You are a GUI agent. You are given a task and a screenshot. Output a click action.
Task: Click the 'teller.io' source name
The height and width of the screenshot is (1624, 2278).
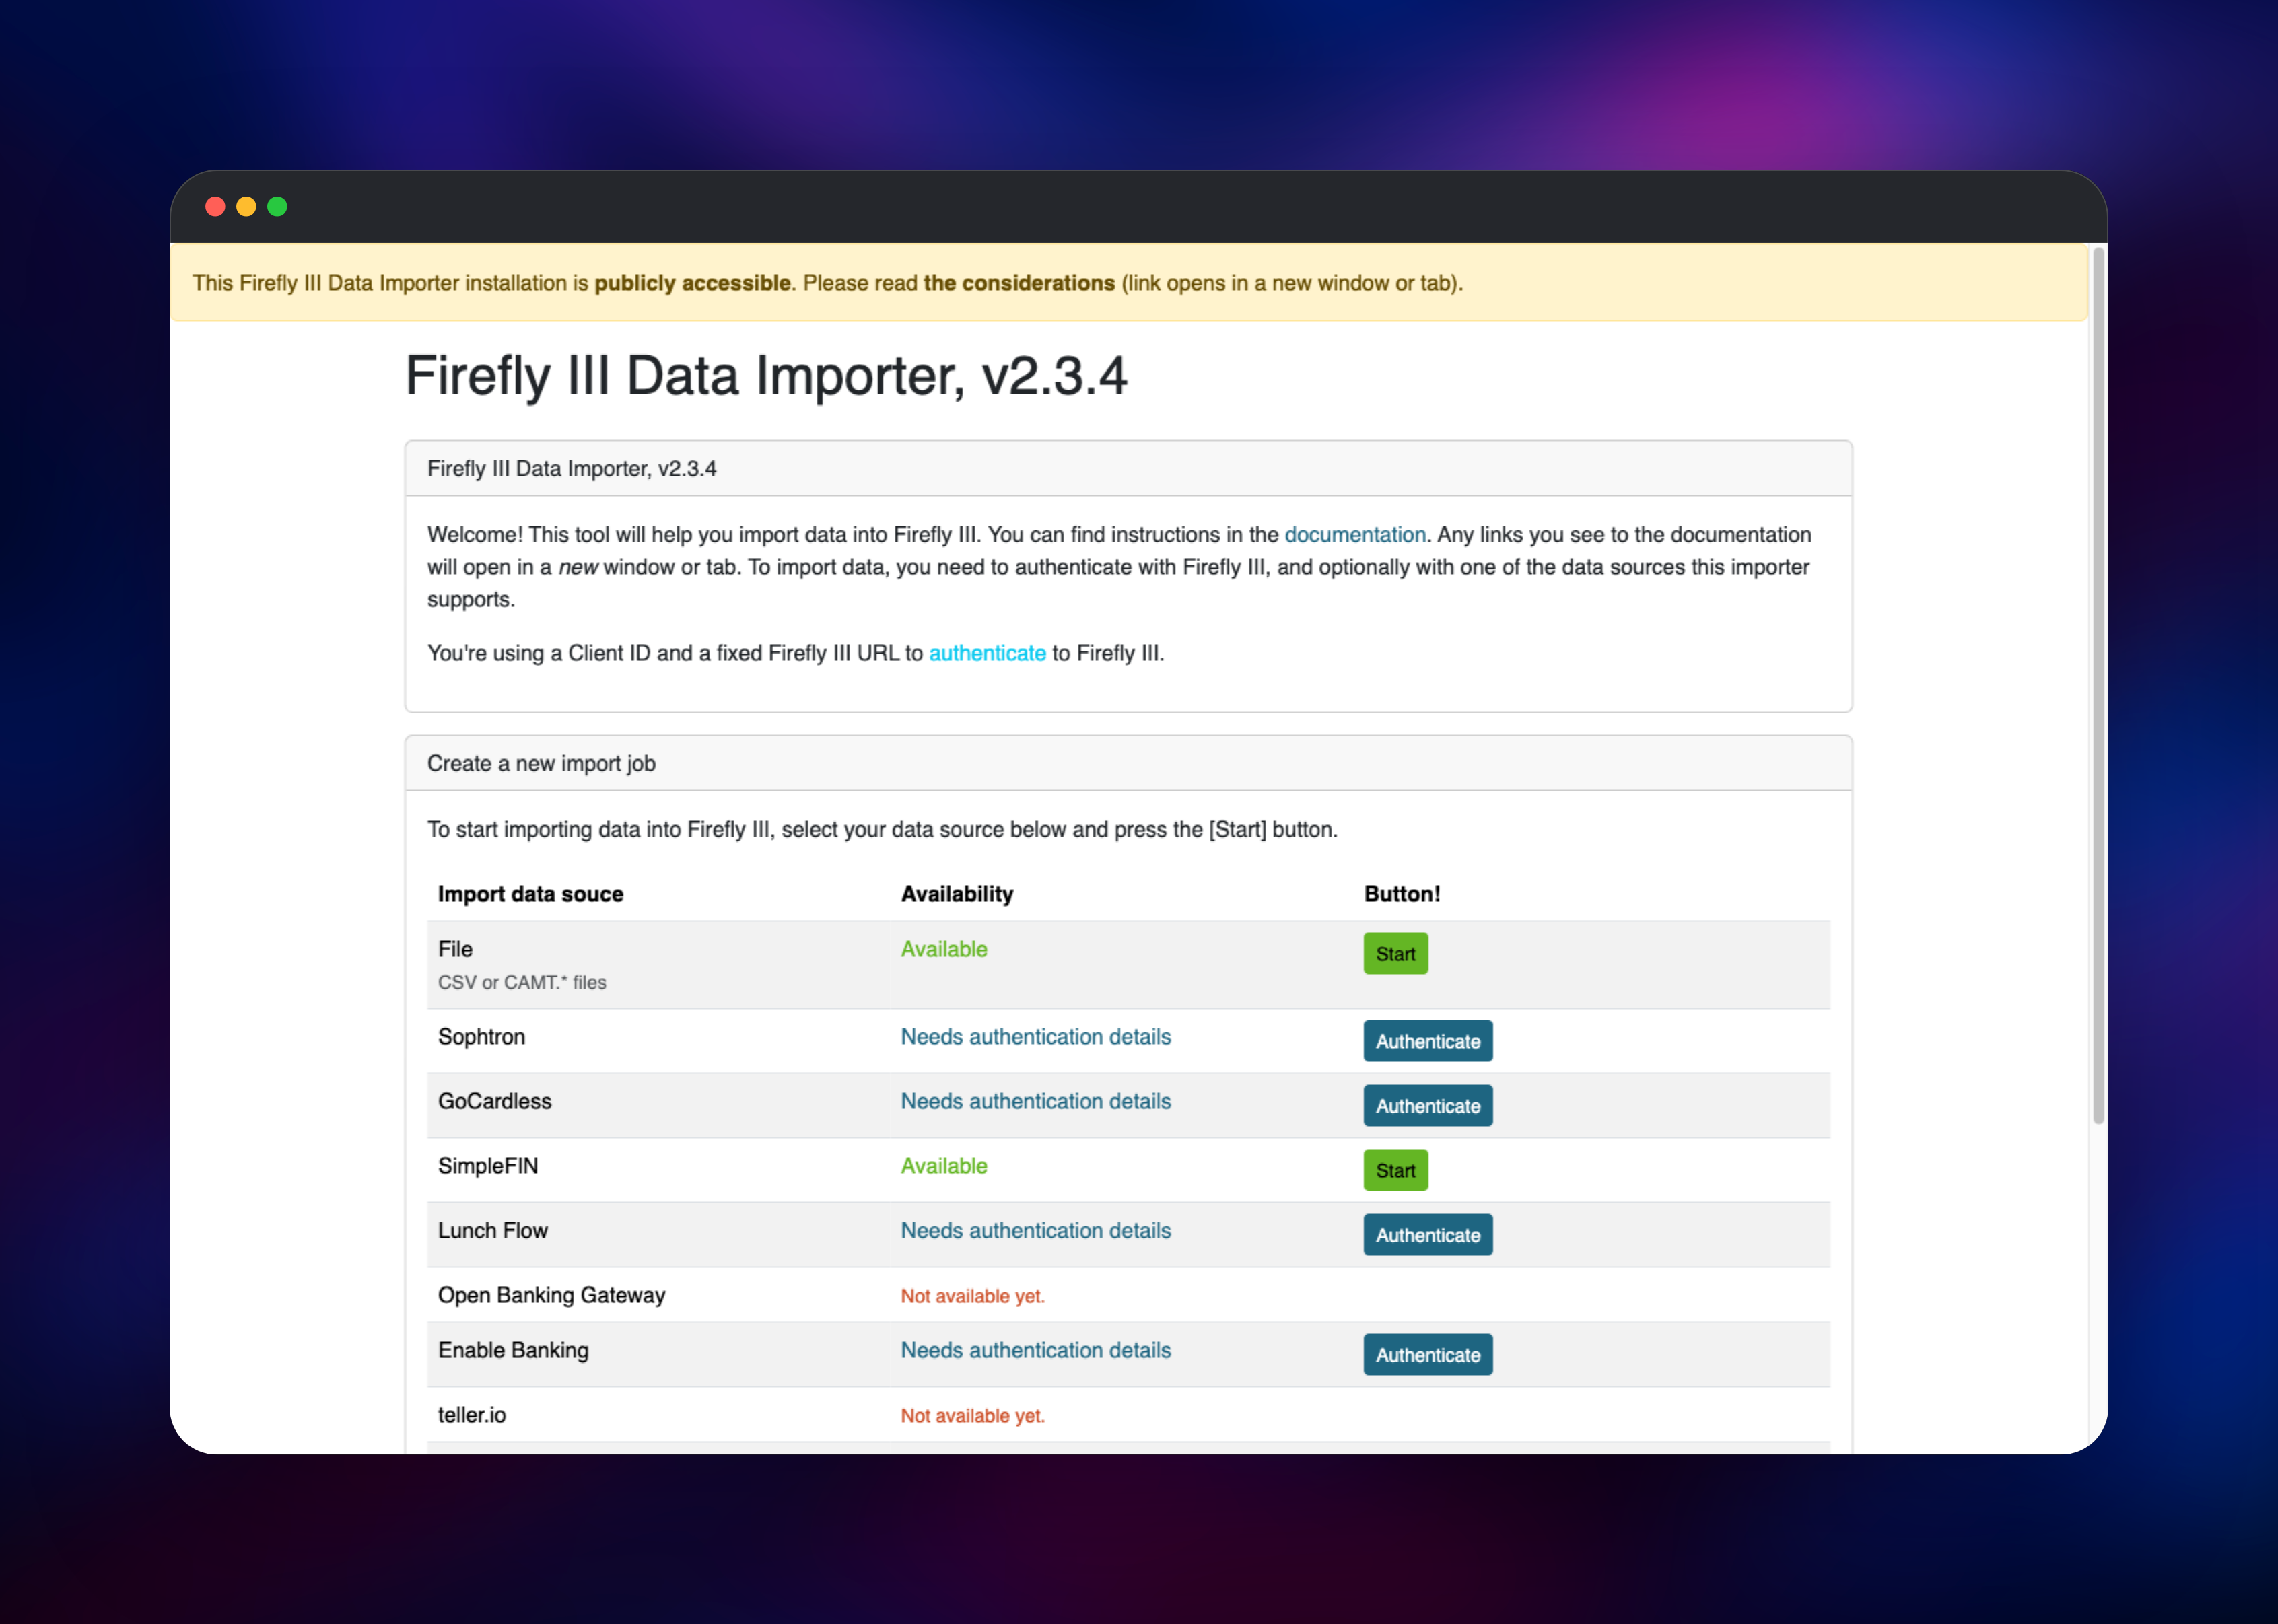point(472,1415)
